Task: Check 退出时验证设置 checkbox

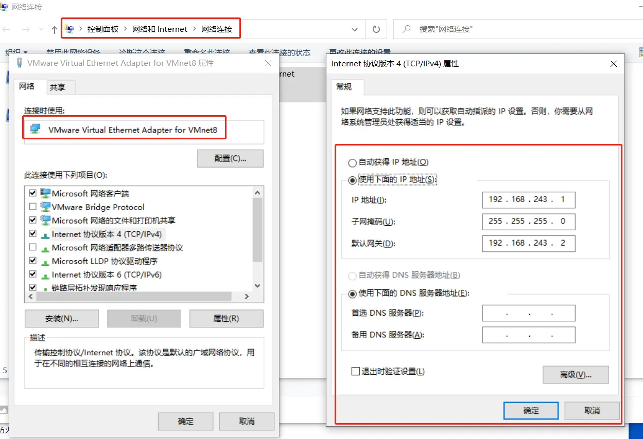Action: (355, 371)
